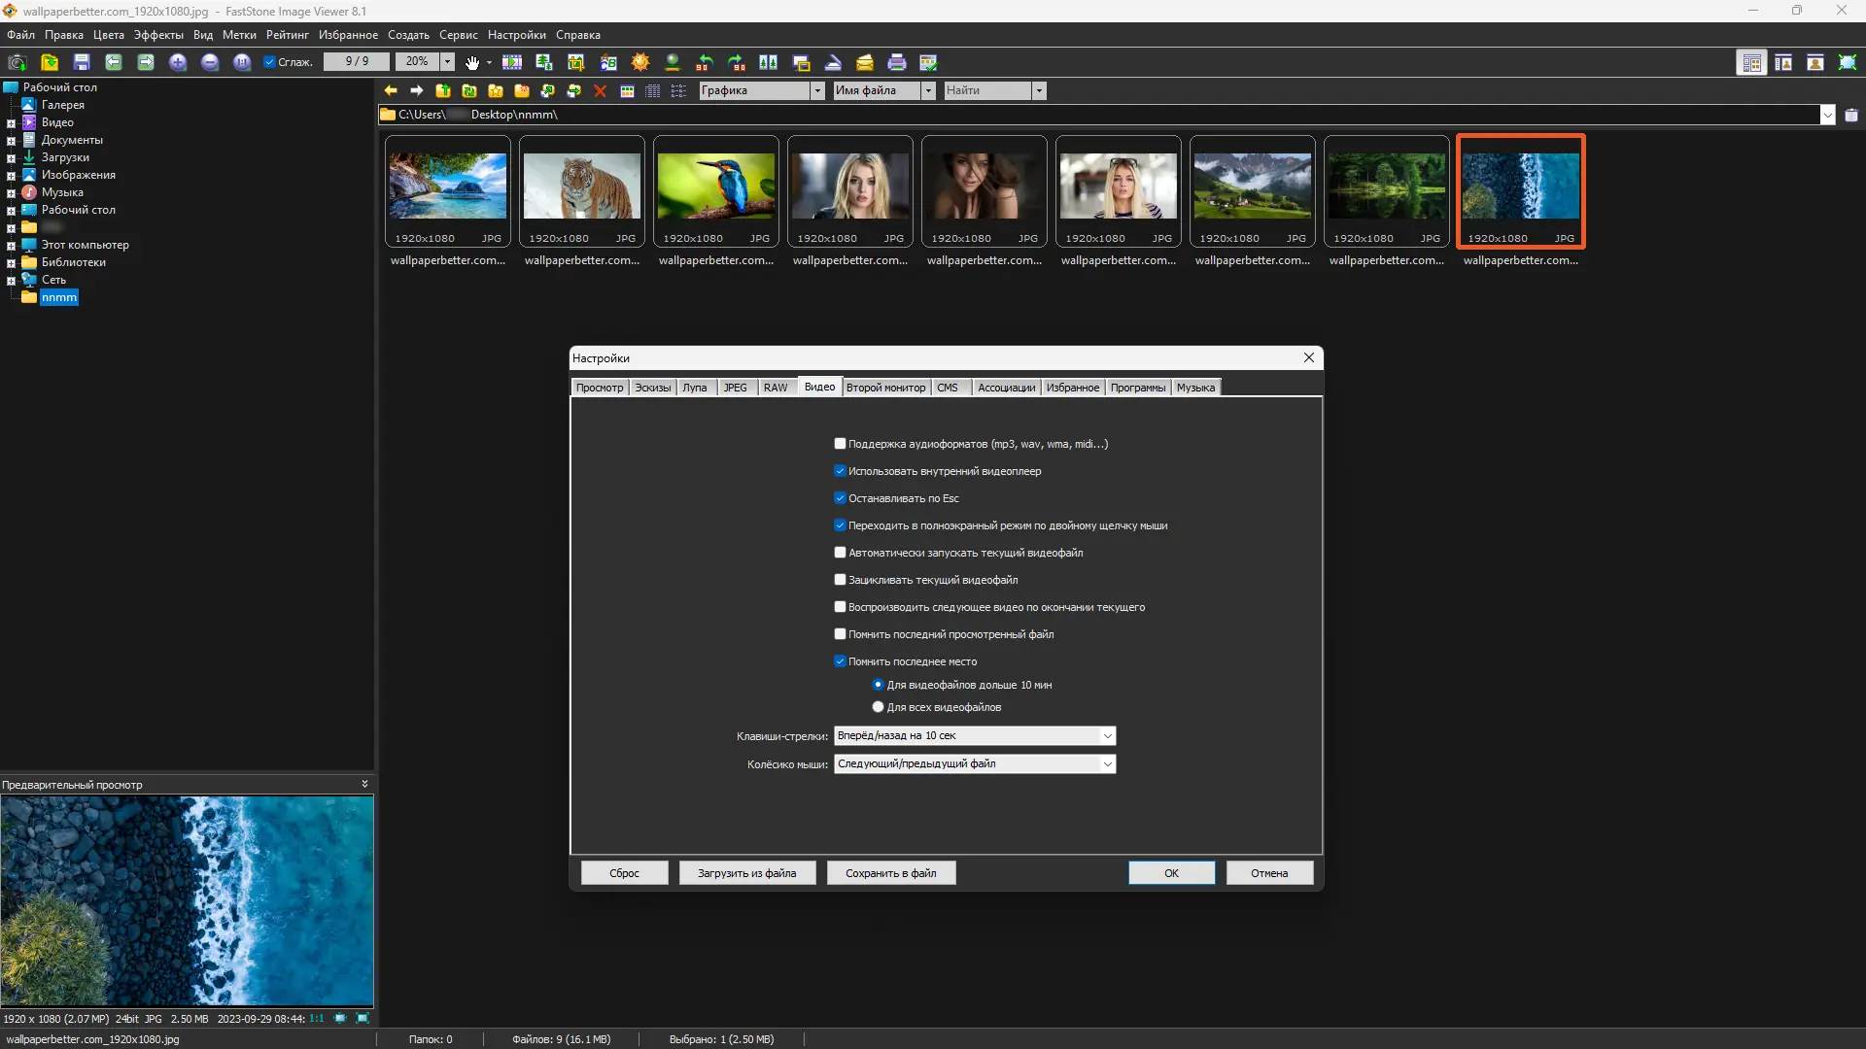Viewport: 1866px width, 1049px height.
Task: Expand the 'Этот компьютер' tree node
Action: click(11, 246)
